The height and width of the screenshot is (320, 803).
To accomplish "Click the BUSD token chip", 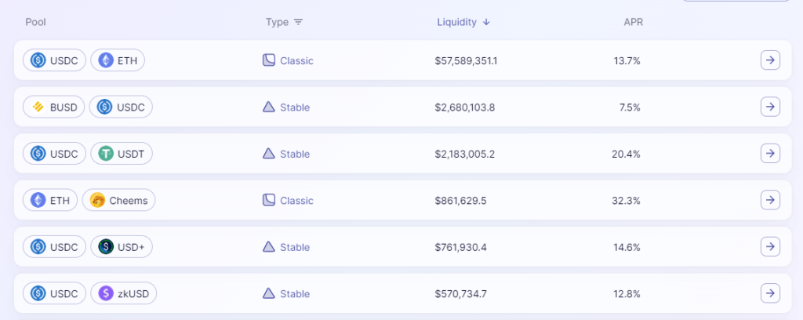I will [x=54, y=107].
